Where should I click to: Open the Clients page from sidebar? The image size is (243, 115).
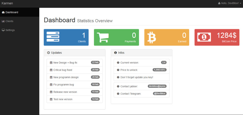pyautogui.click(x=9, y=21)
